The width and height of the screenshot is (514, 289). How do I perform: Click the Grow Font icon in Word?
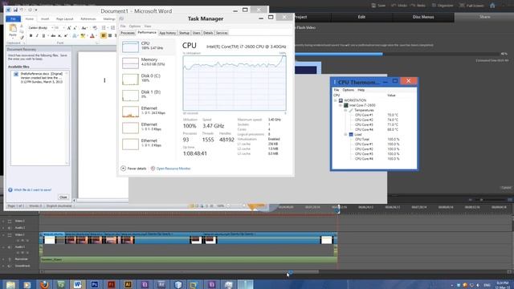click(69, 28)
